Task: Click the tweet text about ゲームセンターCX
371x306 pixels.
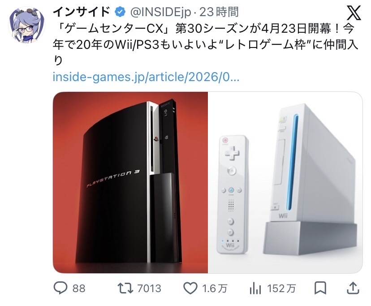Action: pyautogui.click(x=205, y=45)
